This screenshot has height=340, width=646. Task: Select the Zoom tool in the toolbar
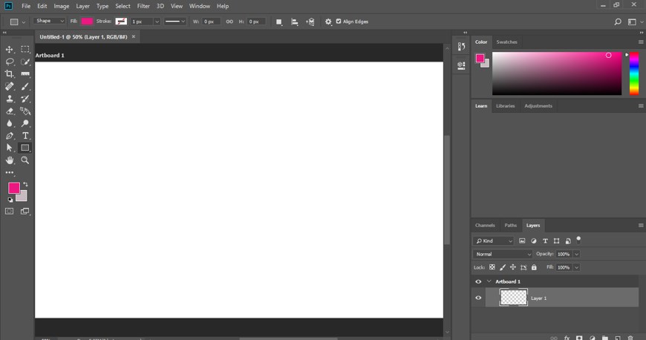click(x=25, y=160)
